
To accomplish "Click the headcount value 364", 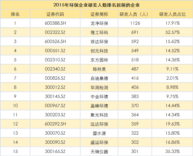I will (x=135, y=115).
